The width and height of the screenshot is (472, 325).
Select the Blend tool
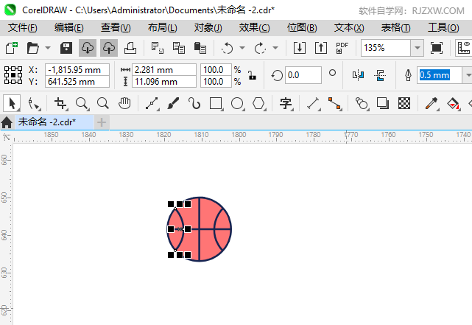[362, 104]
